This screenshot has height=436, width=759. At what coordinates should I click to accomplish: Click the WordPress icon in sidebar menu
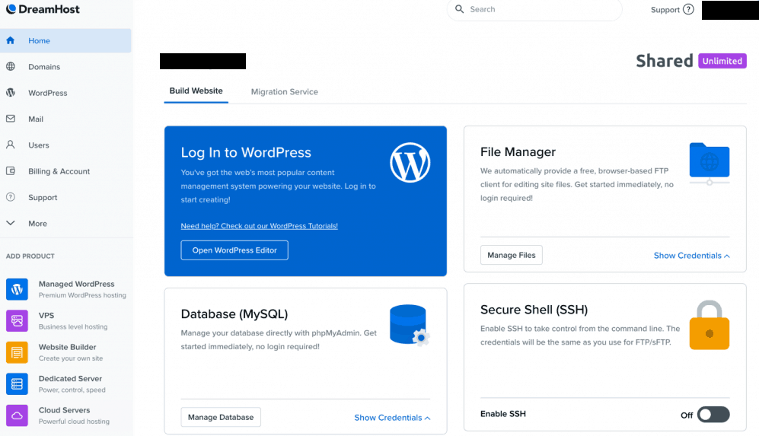[x=10, y=92]
